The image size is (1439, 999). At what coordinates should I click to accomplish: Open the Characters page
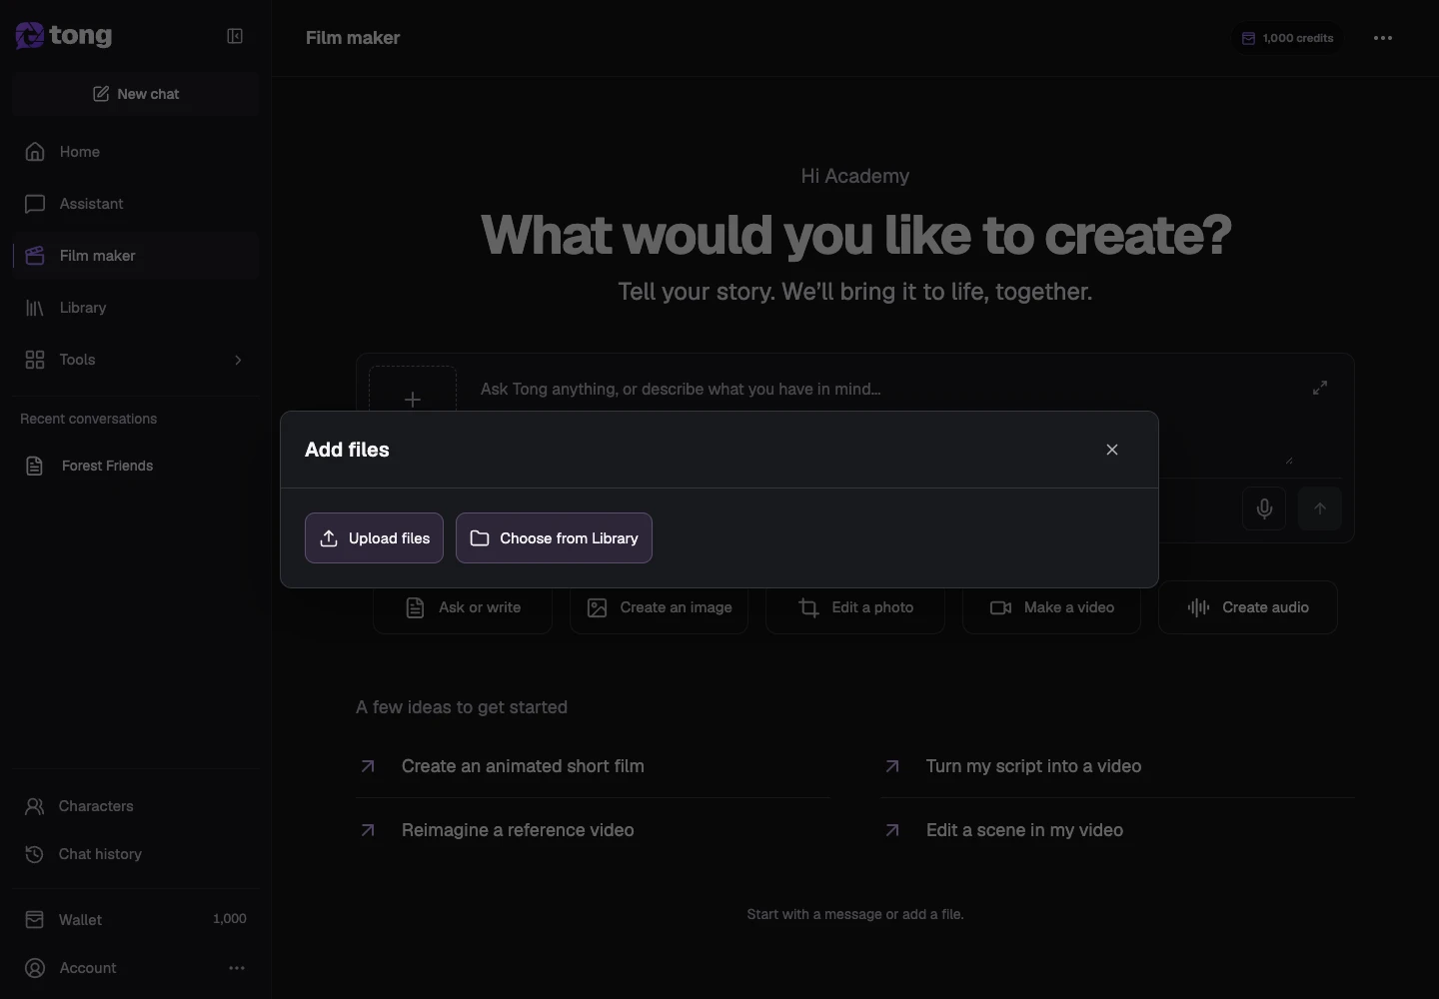tap(136, 806)
